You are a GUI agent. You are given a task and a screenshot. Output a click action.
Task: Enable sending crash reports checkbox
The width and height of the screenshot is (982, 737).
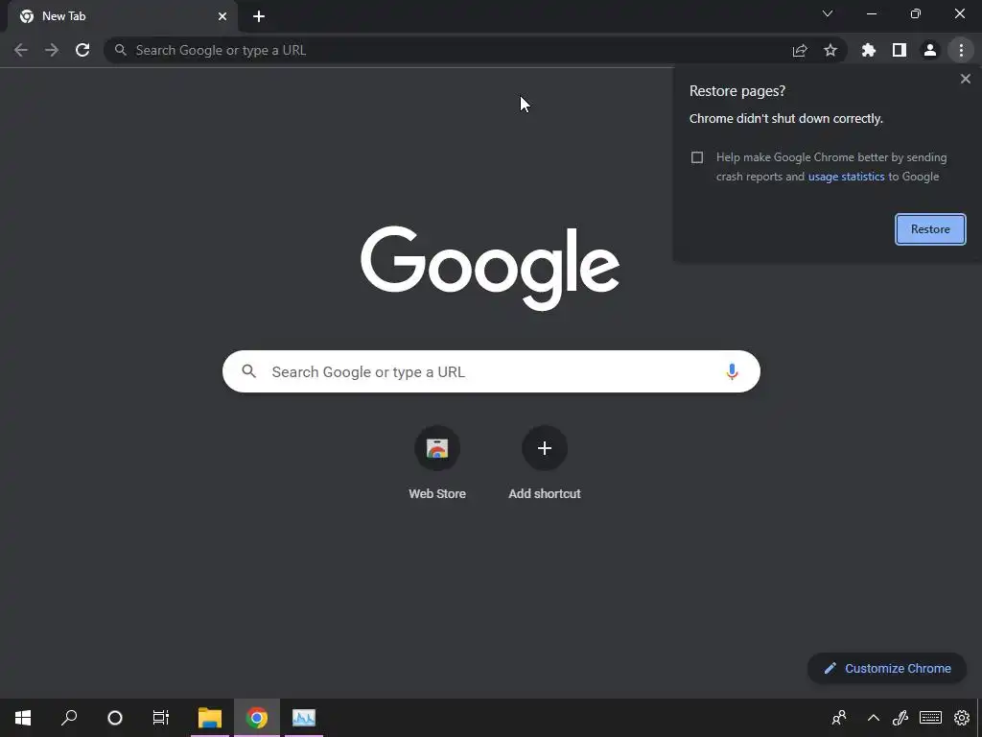(697, 157)
